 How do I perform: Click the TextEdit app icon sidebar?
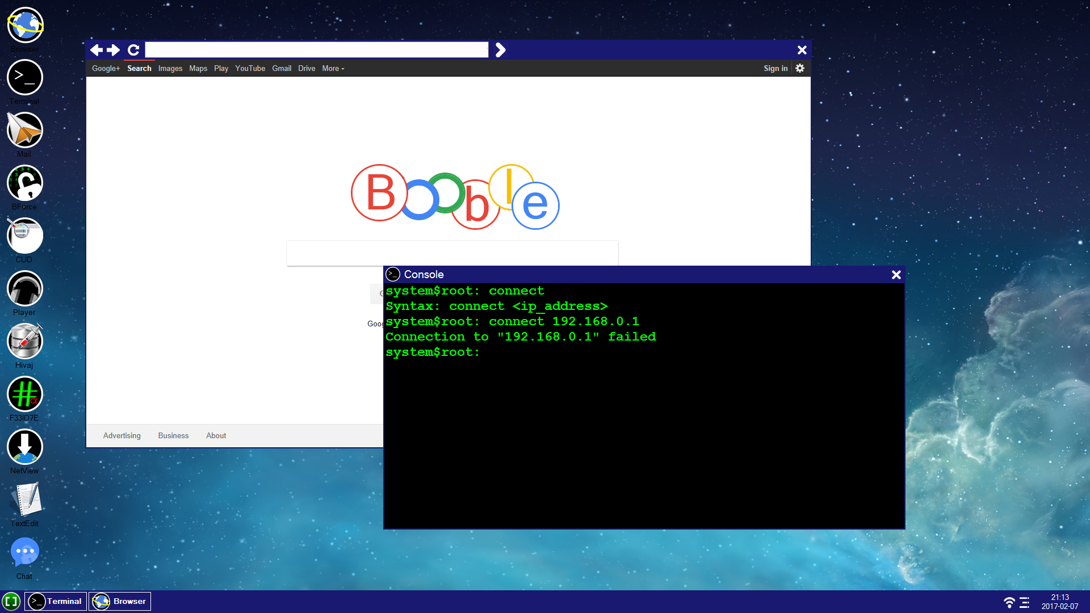click(x=25, y=499)
